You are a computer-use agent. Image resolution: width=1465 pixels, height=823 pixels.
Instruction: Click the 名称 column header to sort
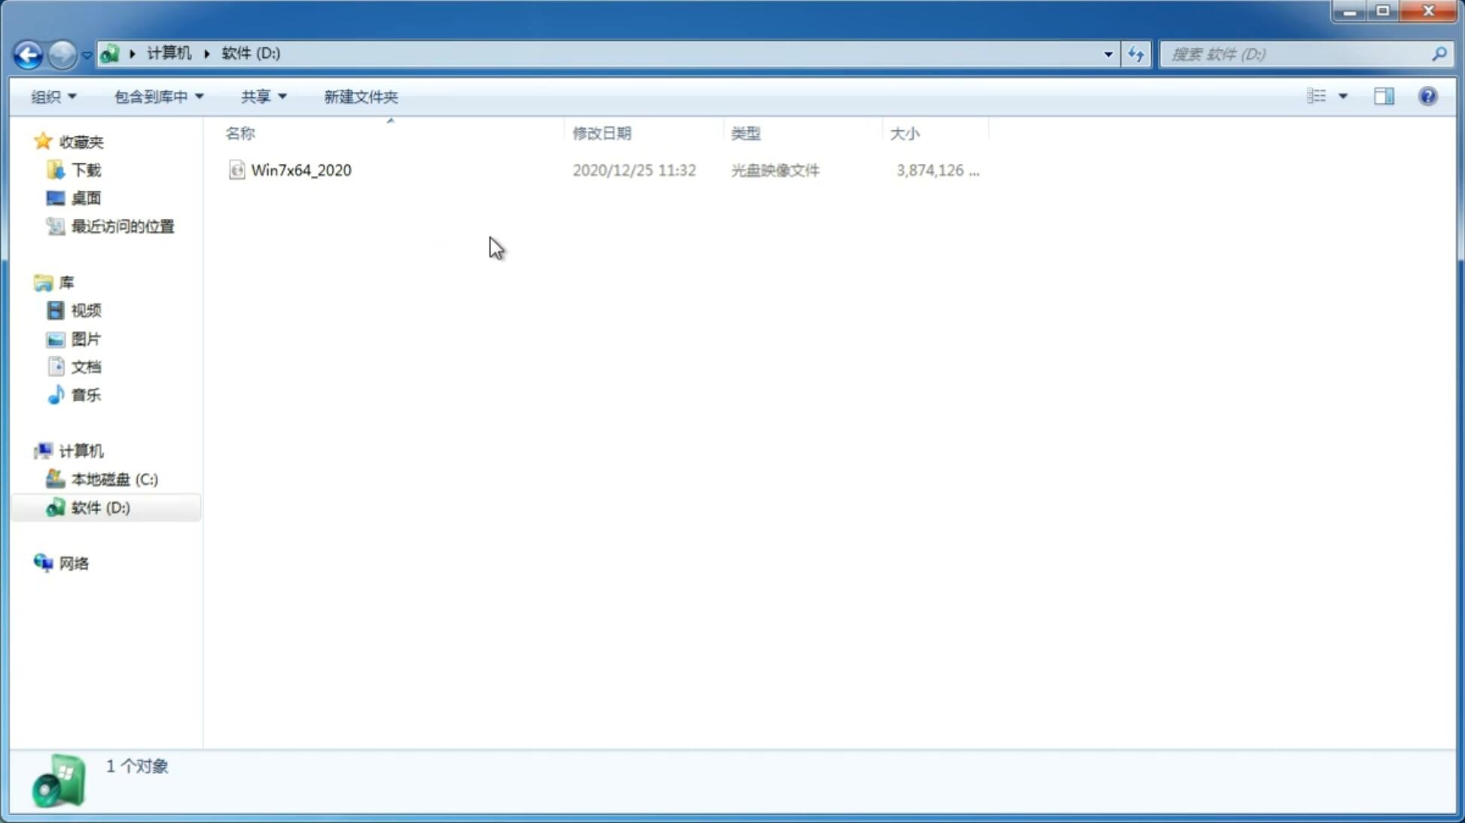240,132
